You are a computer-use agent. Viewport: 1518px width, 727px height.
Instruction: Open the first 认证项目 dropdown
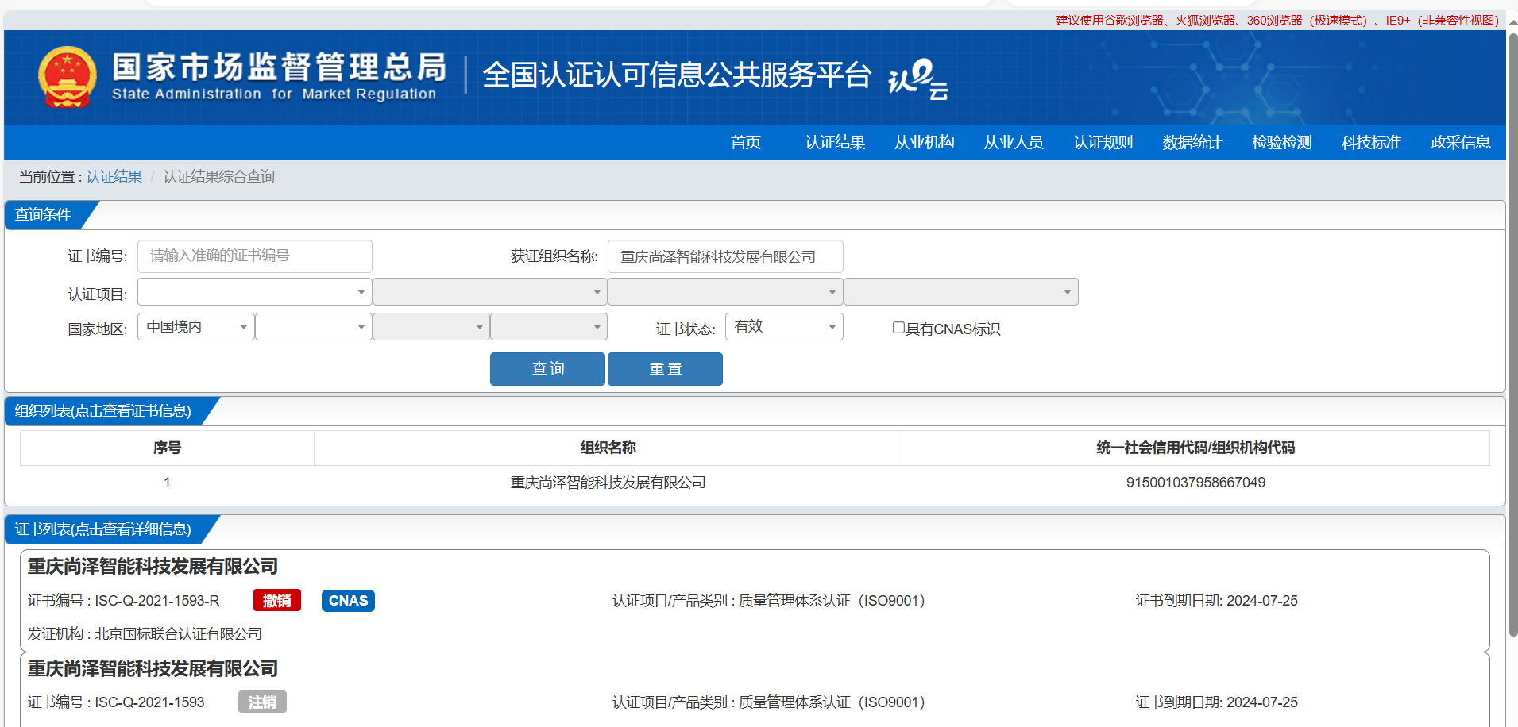pyautogui.click(x=254, y=291)
